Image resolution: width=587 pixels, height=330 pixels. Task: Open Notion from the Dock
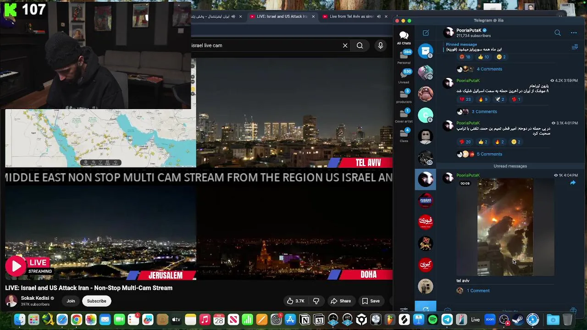tap(305, 319)
